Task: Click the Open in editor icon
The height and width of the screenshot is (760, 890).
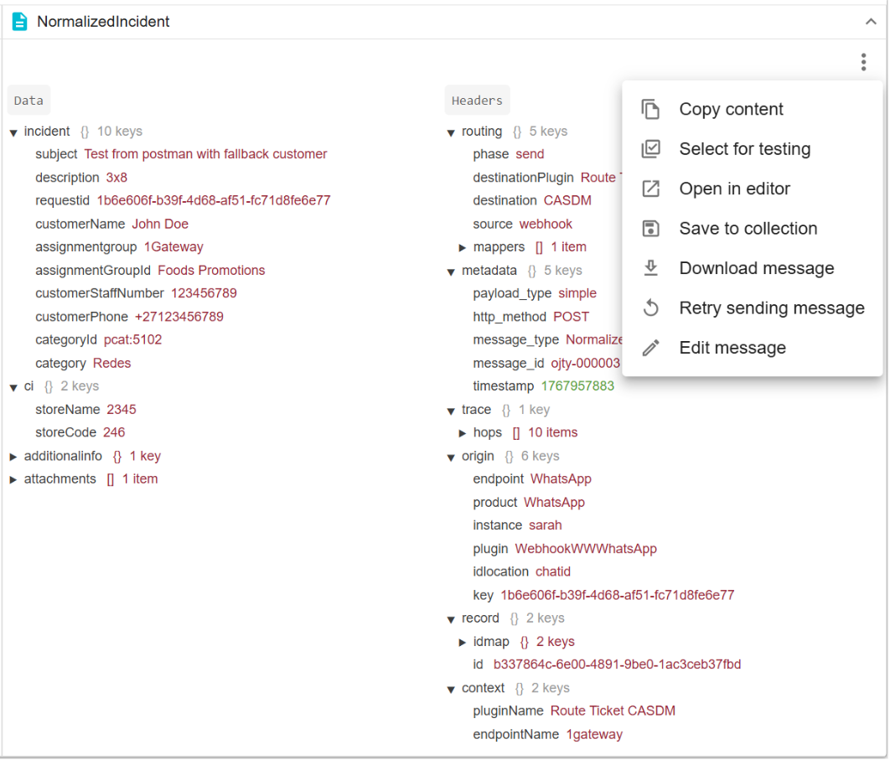Action: click(651, 189)
